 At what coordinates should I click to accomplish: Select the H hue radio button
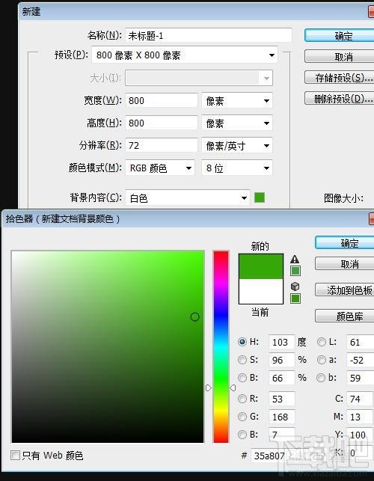(x=242, y=342)
